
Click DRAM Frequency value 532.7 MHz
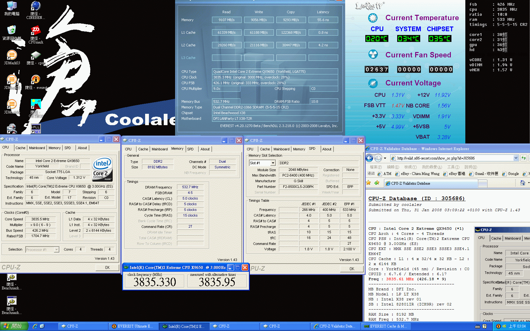click(x=190, y=187)
